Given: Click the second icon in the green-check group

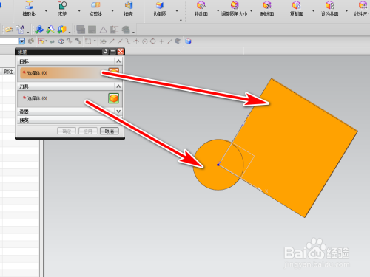Looking at the screenshot, I should coord(50,30).
